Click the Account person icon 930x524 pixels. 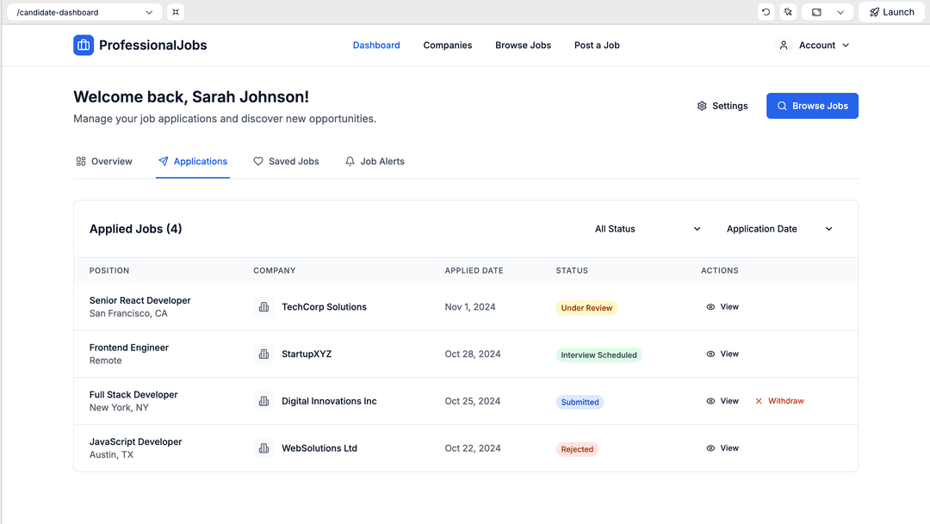point(783,45)
